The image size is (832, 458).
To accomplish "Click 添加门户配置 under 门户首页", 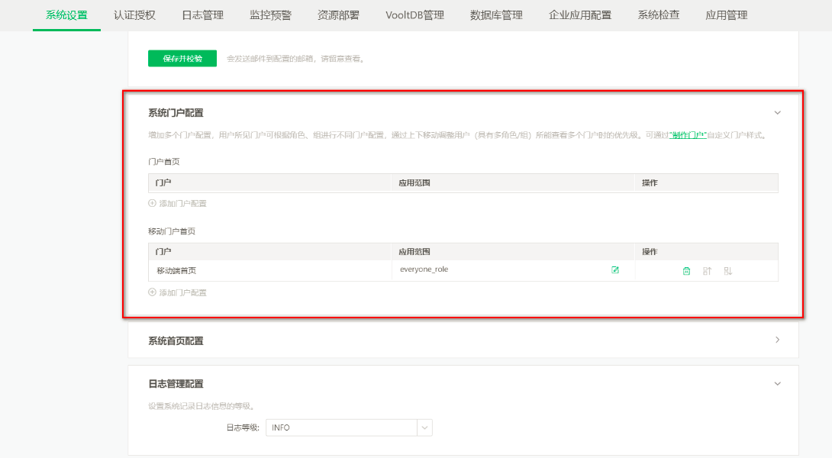I will (x=183, y=203).
